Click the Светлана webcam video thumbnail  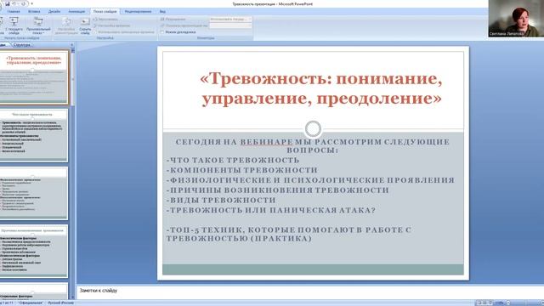tap(516, 19)
